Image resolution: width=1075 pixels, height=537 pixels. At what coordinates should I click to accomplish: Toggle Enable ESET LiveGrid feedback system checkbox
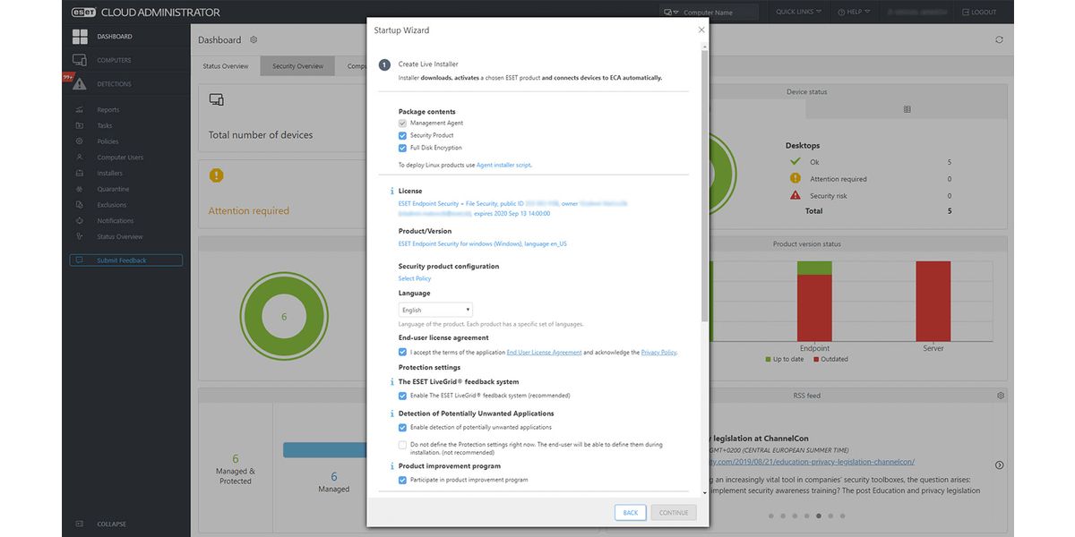click(402, 396)
